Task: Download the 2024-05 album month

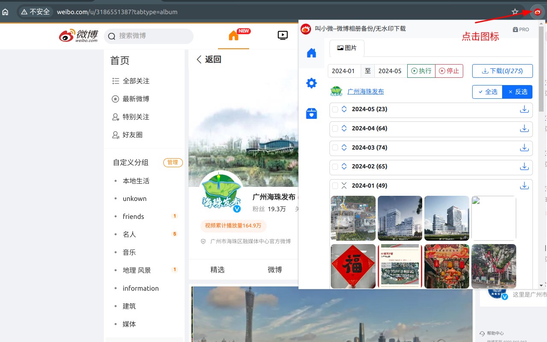Action: coord(524,109)
